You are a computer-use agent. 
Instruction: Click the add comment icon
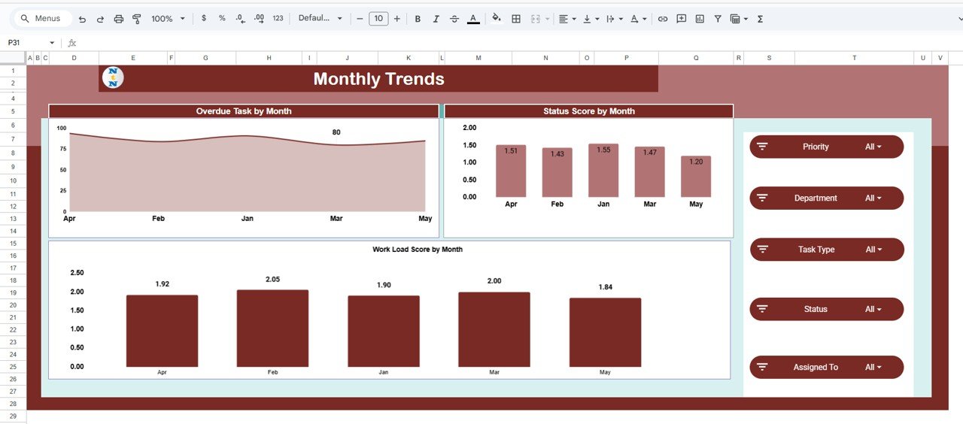681,19
